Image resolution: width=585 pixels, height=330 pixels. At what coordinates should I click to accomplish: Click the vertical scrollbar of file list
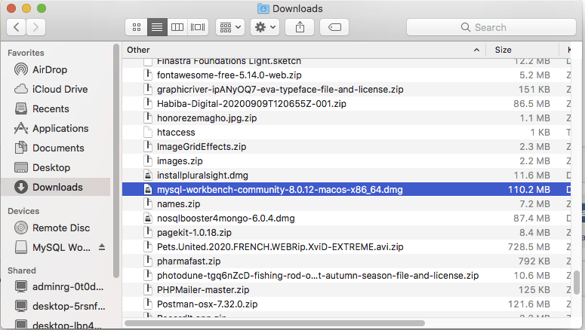click(x=577, y=283)
